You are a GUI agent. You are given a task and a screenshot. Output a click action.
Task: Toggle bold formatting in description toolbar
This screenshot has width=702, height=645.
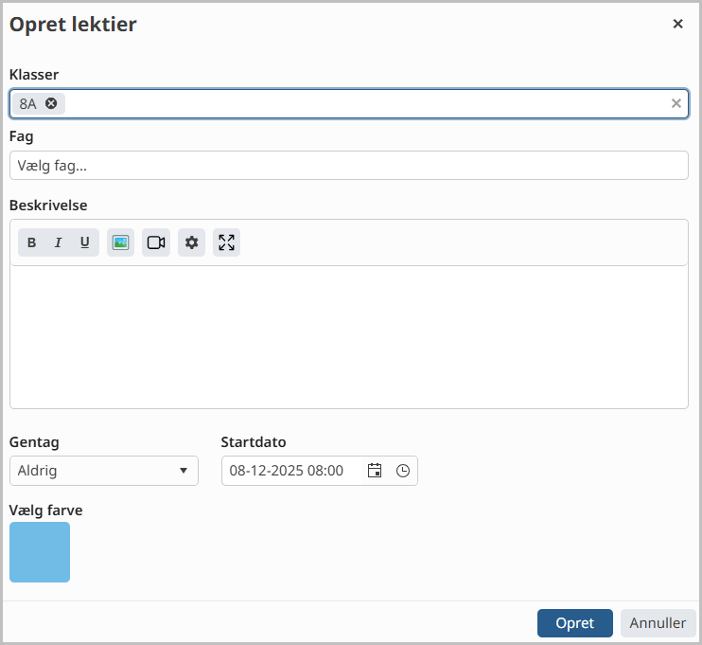[31, 242]
